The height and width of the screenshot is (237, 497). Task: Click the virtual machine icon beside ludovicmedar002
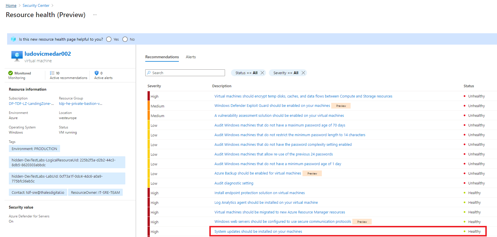pyautogui.click(x=17, y=56)
